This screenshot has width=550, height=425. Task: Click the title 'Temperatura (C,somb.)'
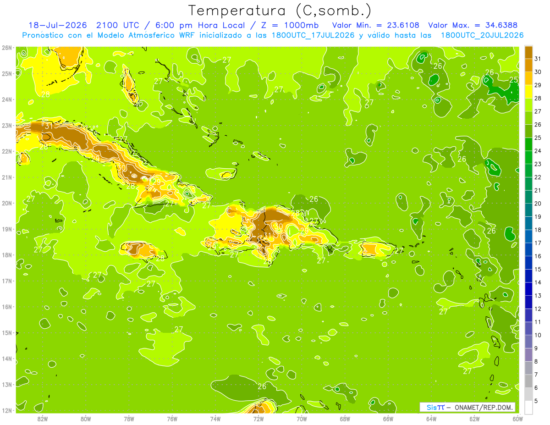(280, 11)
